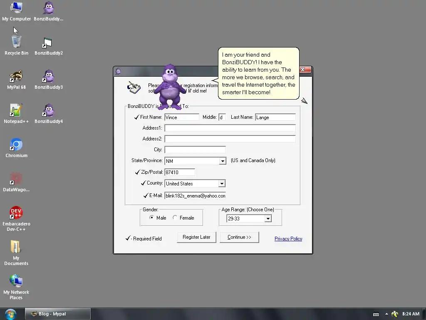The width and height of the screenshot is (426, 320).
Task: Click the Windows Start orb
Action: (10, 314)
